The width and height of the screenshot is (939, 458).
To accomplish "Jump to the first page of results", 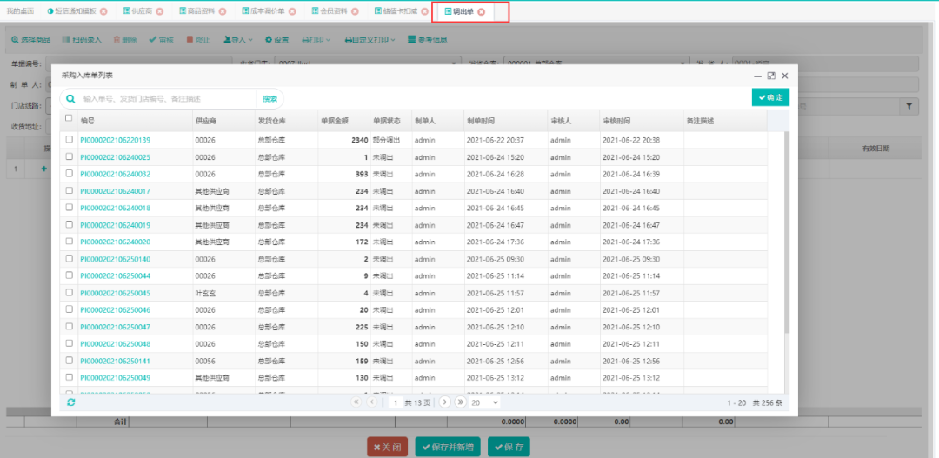I will pos(356,402).
